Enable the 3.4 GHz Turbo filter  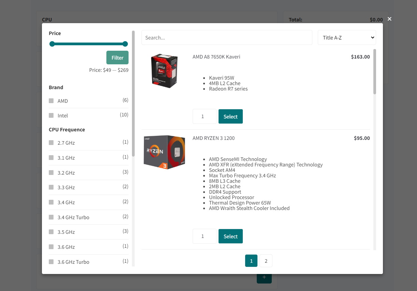[x=51, y=217]
